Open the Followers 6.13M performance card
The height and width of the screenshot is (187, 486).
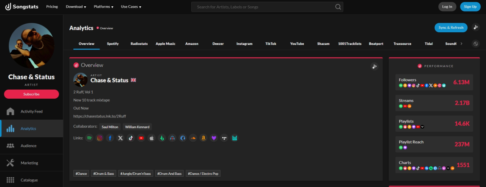[x=434, y=82]
